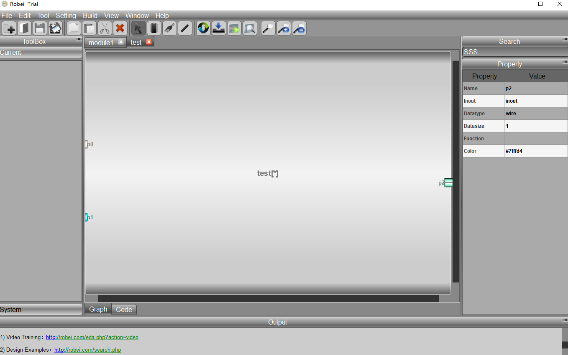Close the ToolBox panel with its x
This screenshot has width=568, height=355.
79,39
